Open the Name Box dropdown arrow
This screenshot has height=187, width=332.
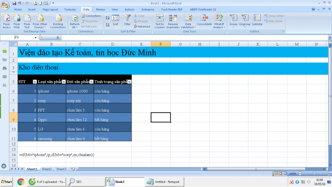[36, 38]
